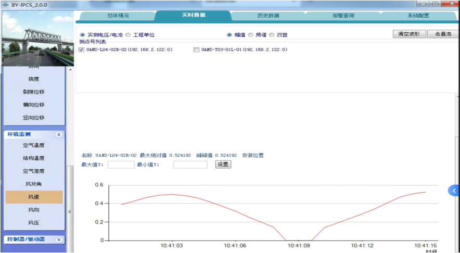Screen dimensions: 460x253
Task: Click the 最大值Y input field
Action: point(121,165)
